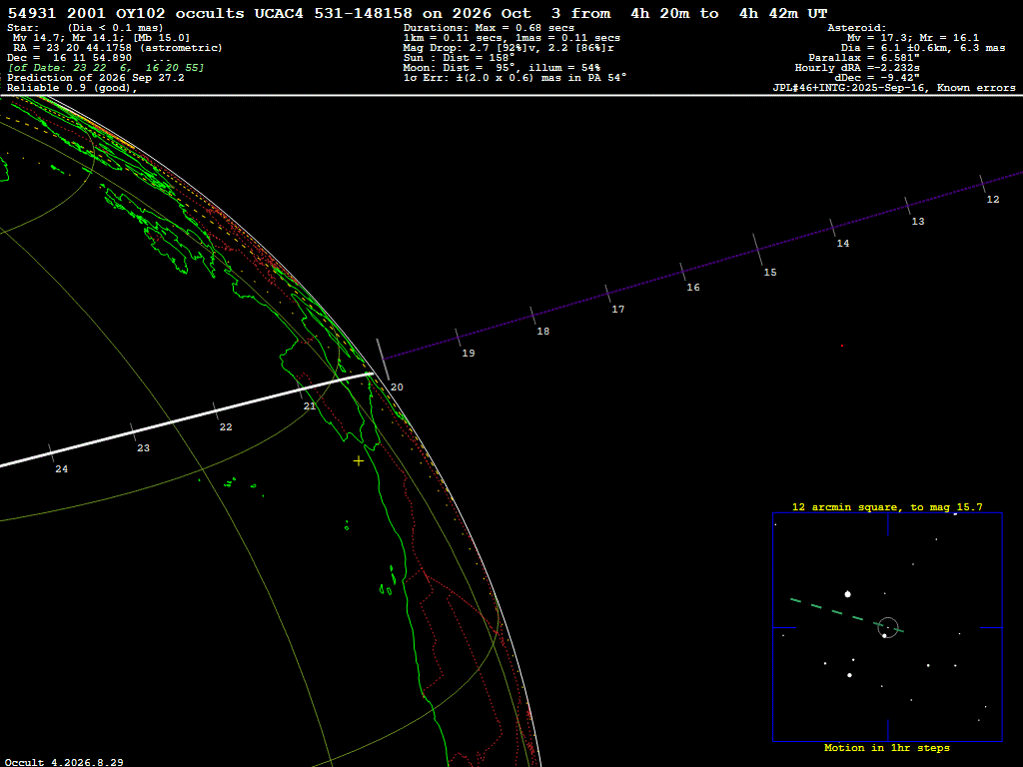Click the hour 14 marker on the purple line
The height and width of the screenshot is (767, 1023).
832,228
